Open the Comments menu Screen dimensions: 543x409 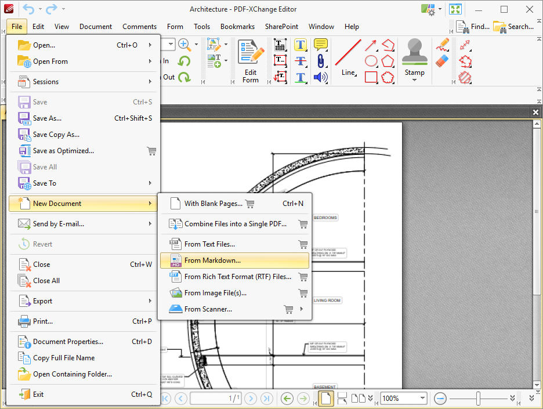coord(139,27)
